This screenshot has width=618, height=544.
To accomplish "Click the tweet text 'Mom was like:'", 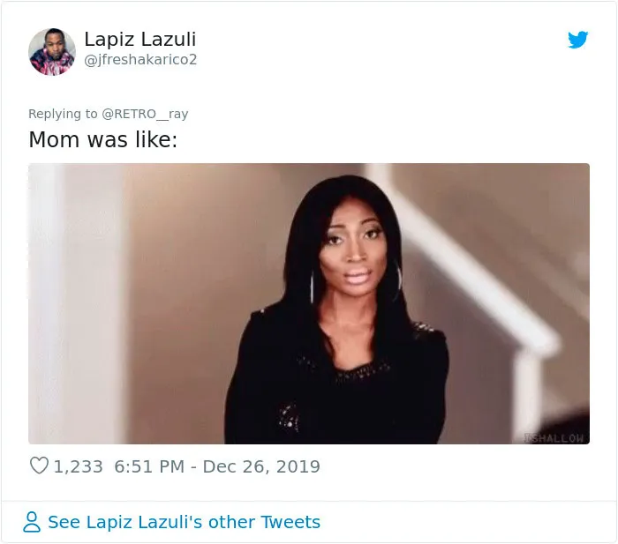I will pos(103,139).
